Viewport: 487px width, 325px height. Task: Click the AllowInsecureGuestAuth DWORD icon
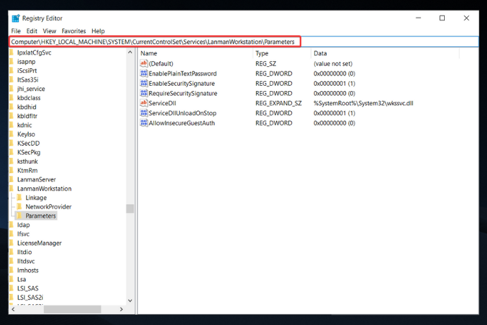[x=144, y=123]
